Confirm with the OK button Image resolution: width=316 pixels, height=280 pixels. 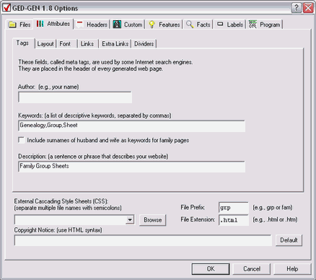(211, 268)
